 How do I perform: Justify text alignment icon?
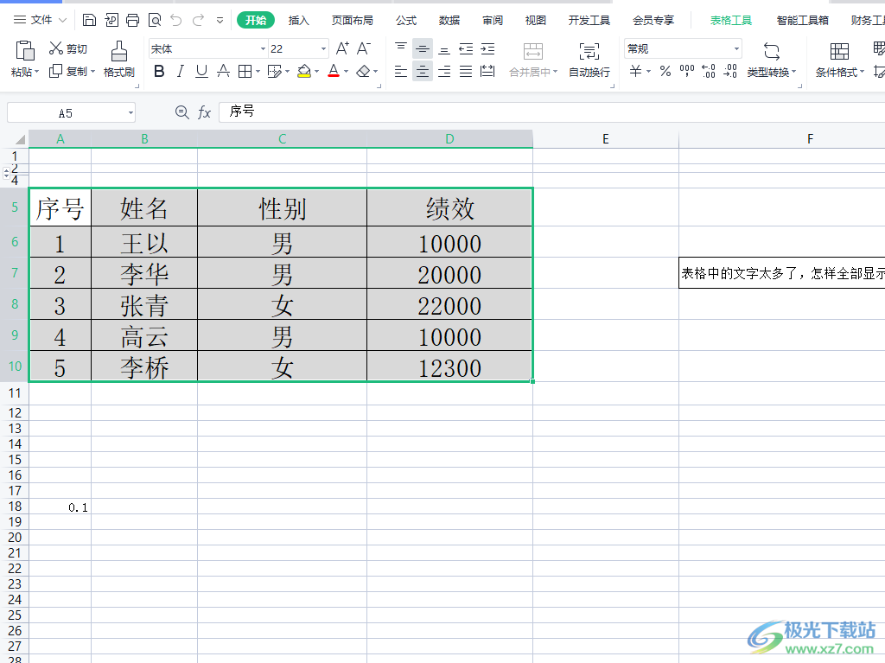[466, 71]
